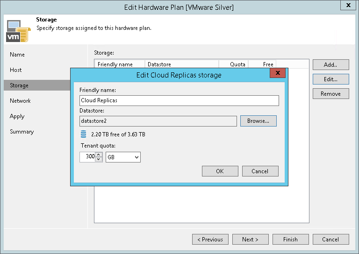This screenshot has height=254, width=359.
Task: Click the Friendly name input field
Action: click(179, 100)
